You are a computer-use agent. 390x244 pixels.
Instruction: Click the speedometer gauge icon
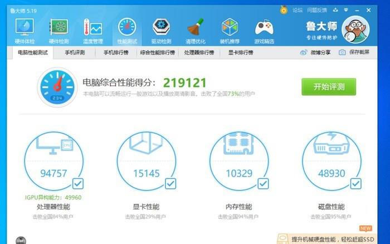57,87
